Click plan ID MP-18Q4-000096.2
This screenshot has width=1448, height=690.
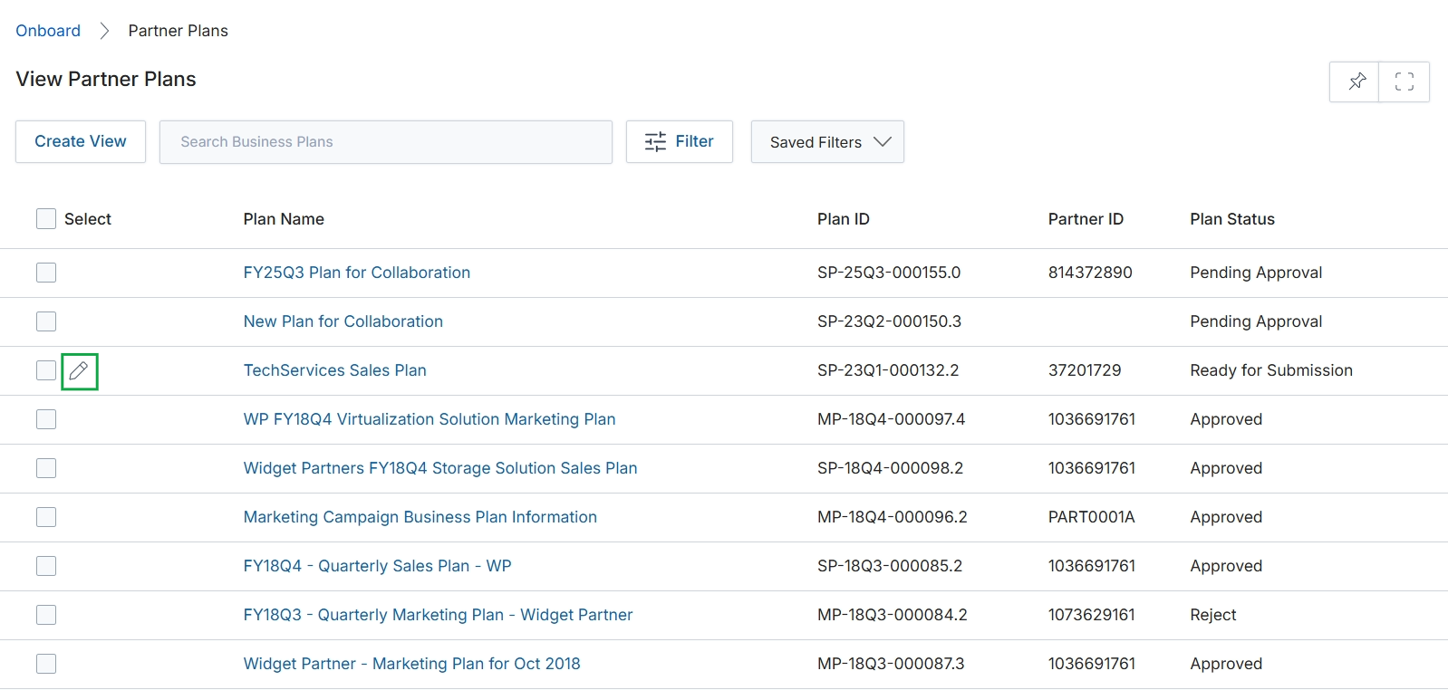tap(893, 517)
